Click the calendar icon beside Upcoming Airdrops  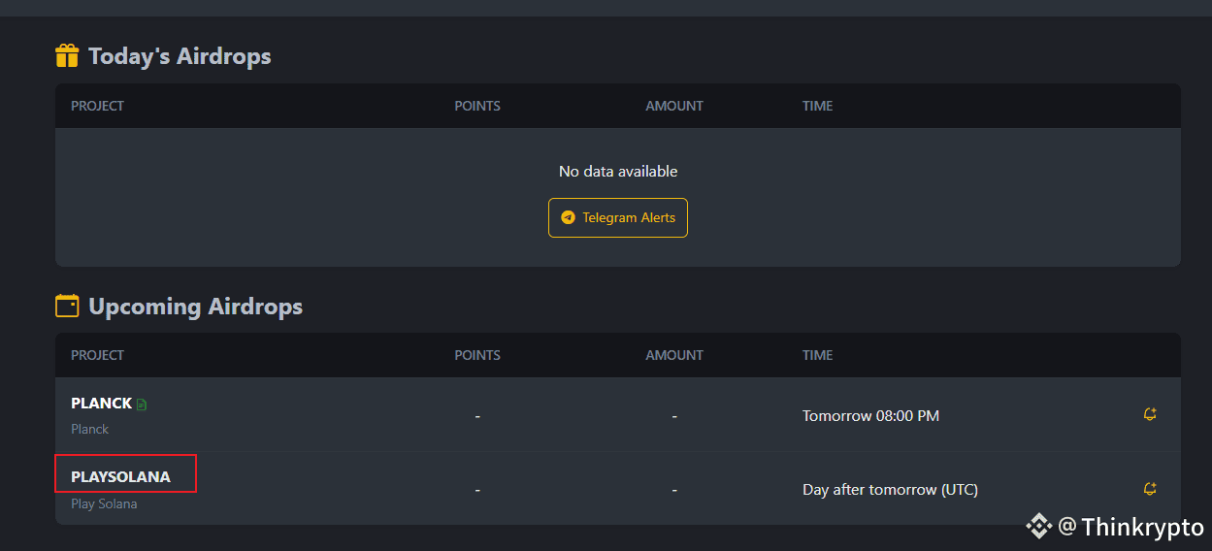point(67,307)
